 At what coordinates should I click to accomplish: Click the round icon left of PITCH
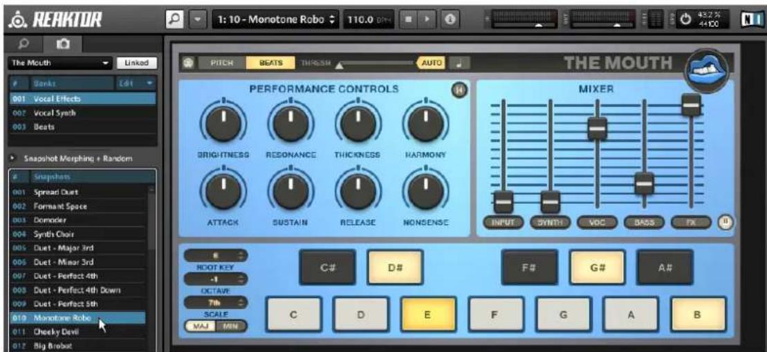click(188, 63)
